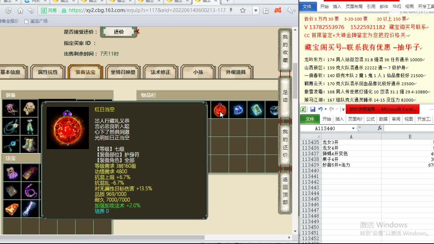Click the 还价 button
The height and width of the screenshot is (244, 434).
(x=119, y=32)
